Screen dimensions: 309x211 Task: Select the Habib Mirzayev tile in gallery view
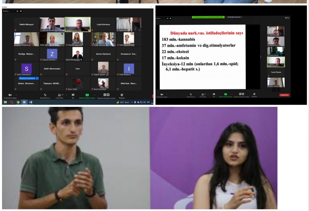tap(26, 24)
